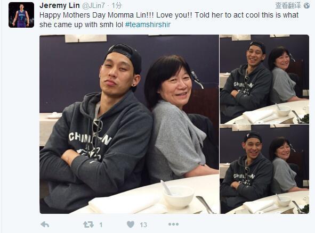Reply to Jeremy Lin's tweet

[45, 224]
